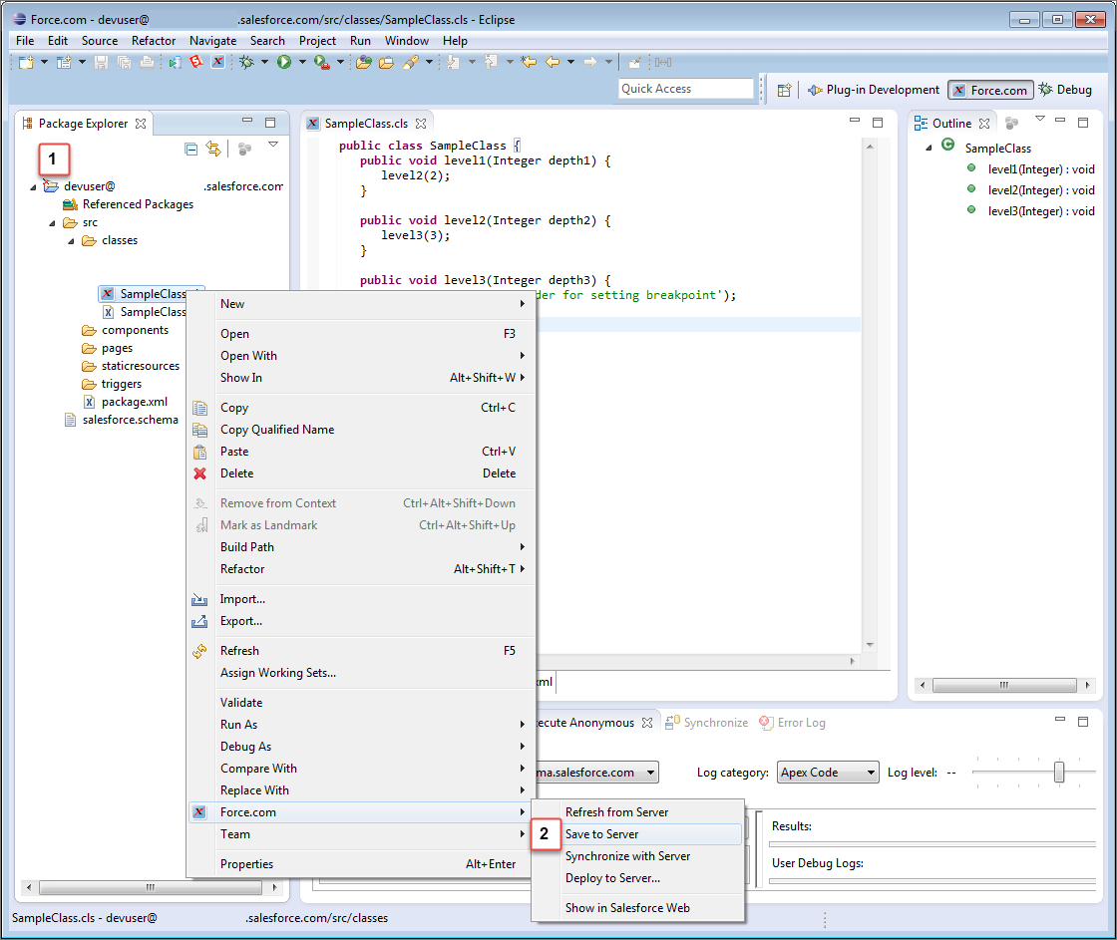1117x940 pixels.
Task: Toggle Link with Editor in Package Explorer
Action: click(x=213, y=149)
